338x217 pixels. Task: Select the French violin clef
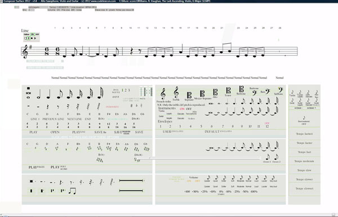[163, 94]
